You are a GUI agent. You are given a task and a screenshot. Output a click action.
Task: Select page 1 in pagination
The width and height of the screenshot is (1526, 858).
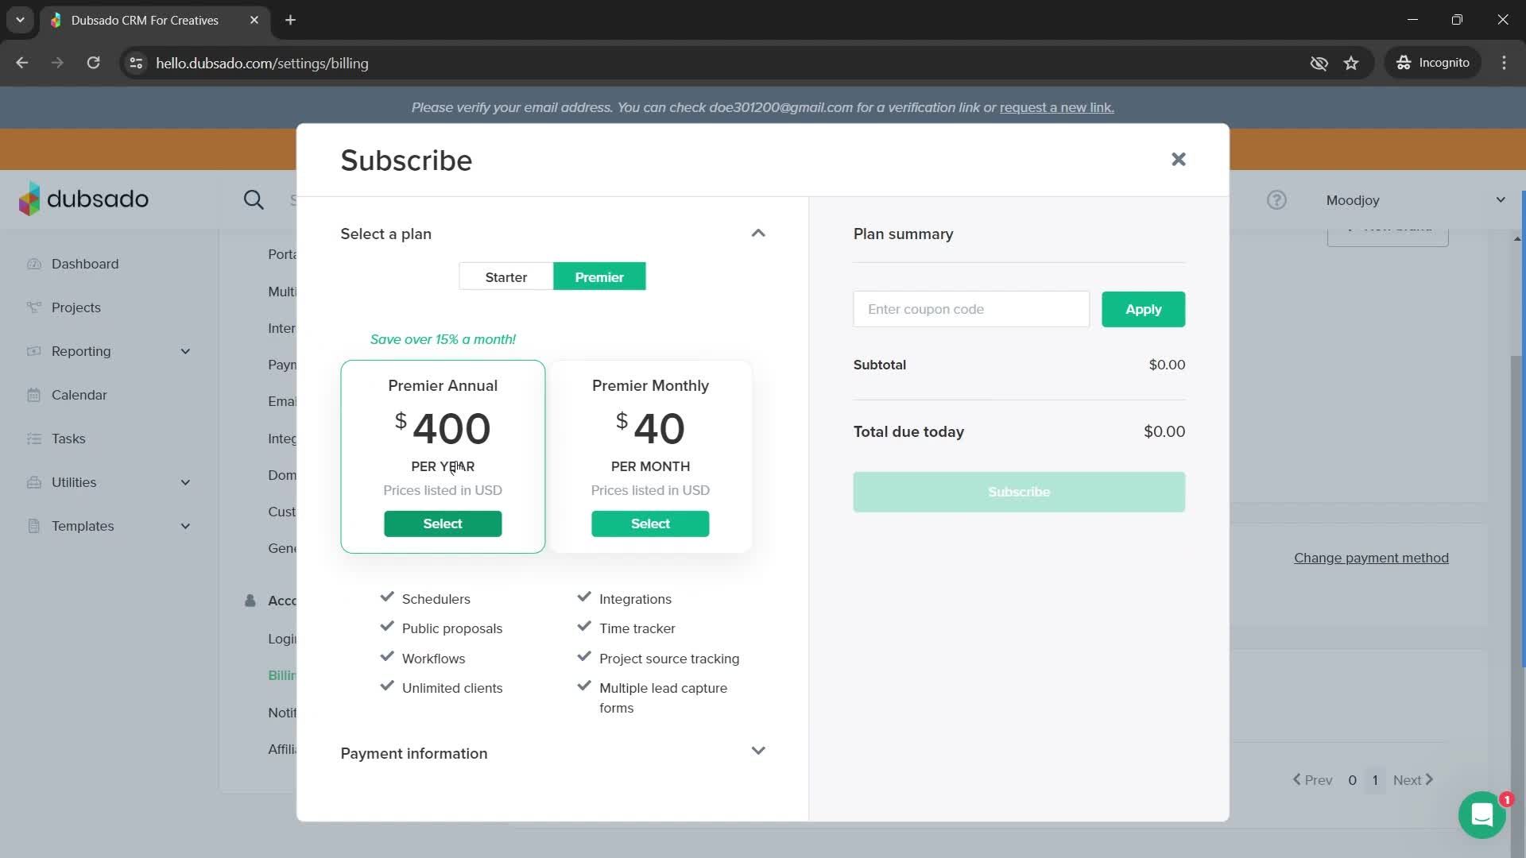click(x=1375, y=780)
